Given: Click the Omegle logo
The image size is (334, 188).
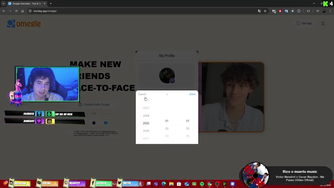Looking at the screenshot, I should click(x=24, y=23).
